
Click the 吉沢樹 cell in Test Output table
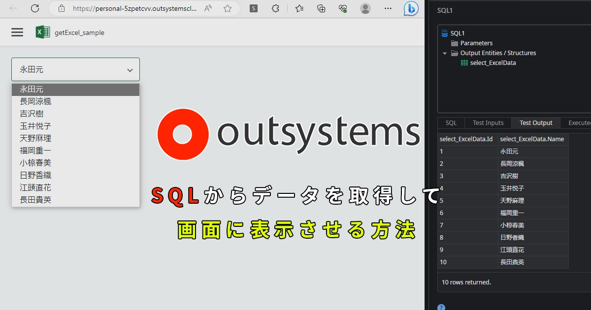coord(533,176)
